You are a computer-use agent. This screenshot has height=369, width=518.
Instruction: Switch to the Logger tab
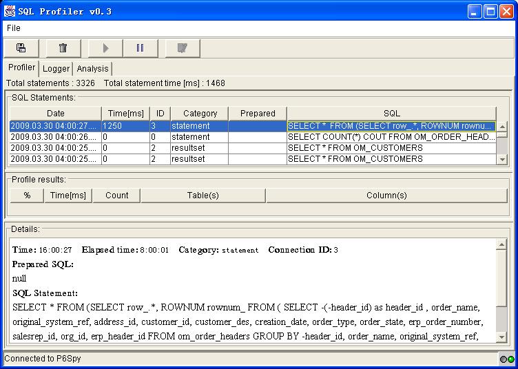coord(56,69)
